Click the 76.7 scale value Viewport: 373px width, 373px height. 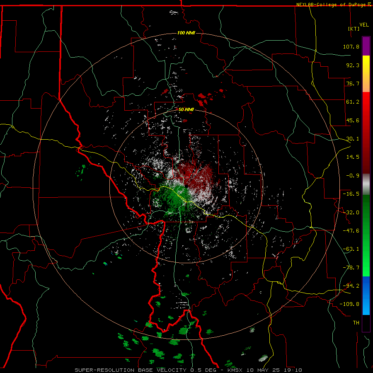click(x=353, y=83)
